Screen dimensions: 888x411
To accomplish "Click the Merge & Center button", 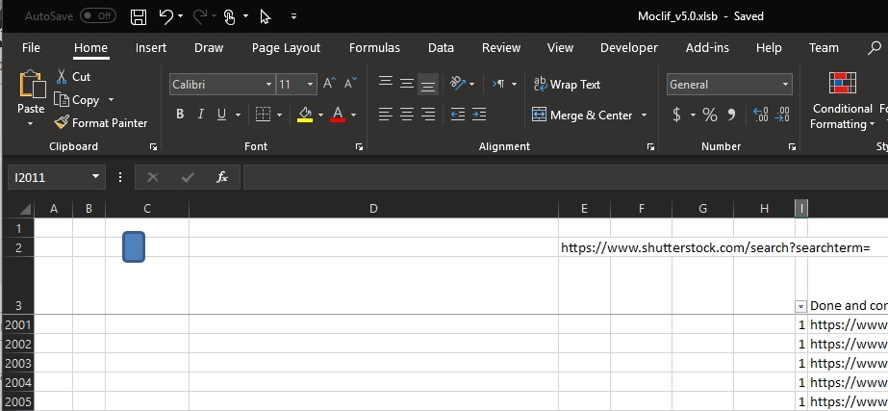I will click(582, 115).
